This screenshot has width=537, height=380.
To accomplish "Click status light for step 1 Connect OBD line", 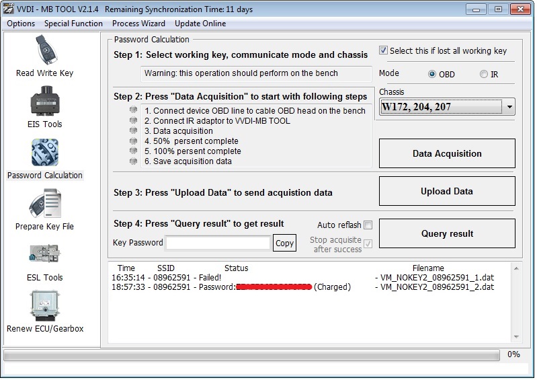I will click(x=133, y=110).
